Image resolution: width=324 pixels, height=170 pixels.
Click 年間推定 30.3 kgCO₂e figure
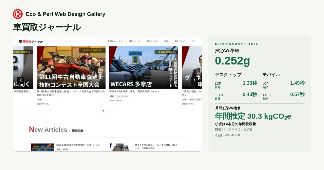point(253,116)
